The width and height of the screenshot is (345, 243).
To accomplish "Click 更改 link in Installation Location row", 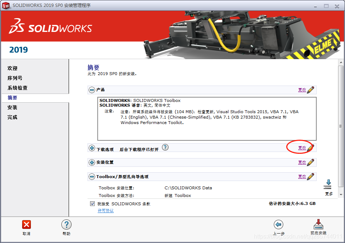I will tap(302, 162).
